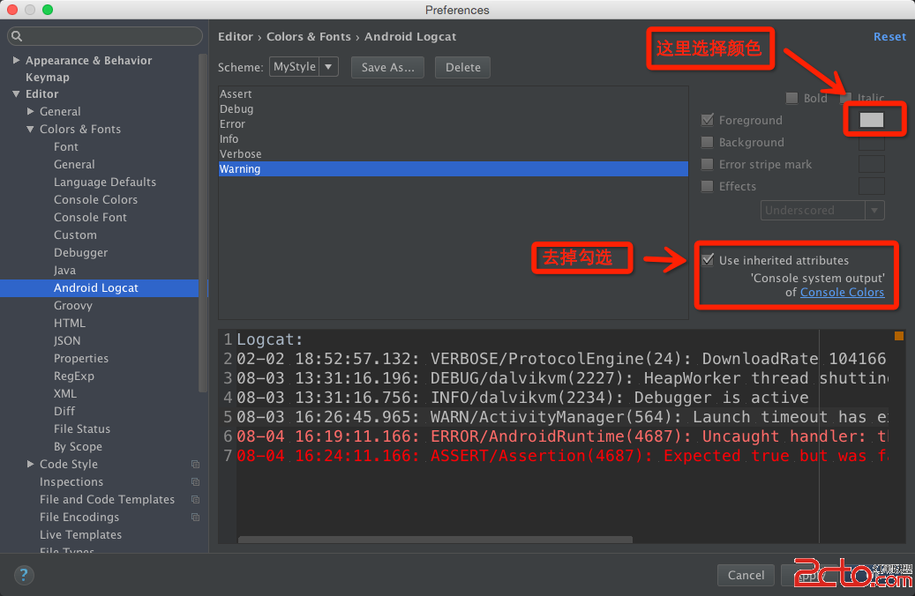The width and height of the screenshot is (915, 596).
Task: Click the copy icon beside Inspections
Action: 196,481
